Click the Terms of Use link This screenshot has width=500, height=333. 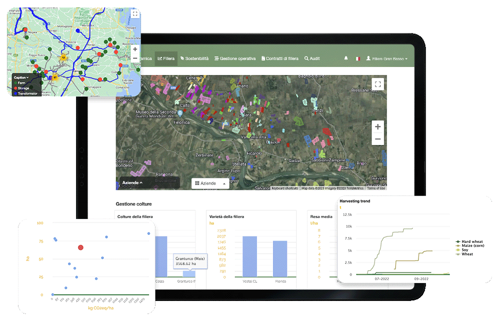(x=375, y=188)
